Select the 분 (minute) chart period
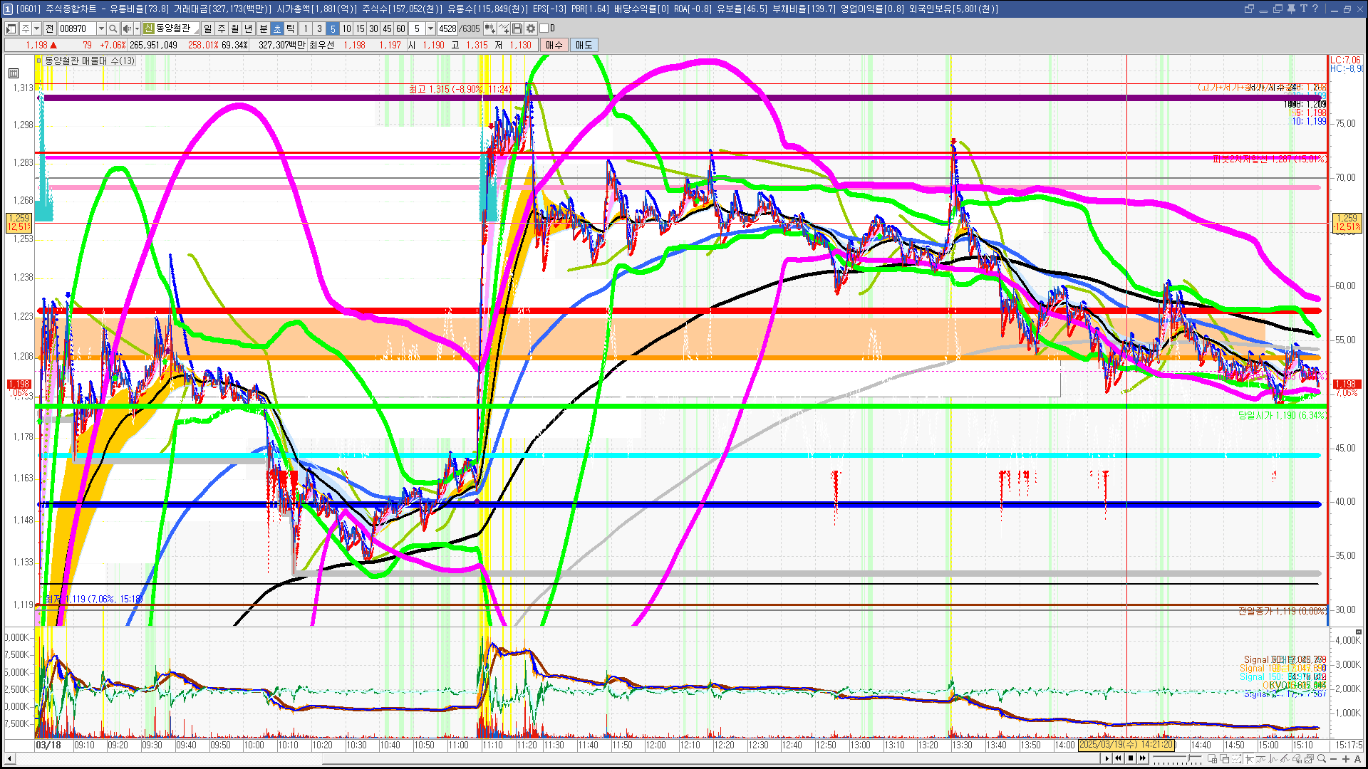Screen dimensions: 1368x769 (263, 28)
